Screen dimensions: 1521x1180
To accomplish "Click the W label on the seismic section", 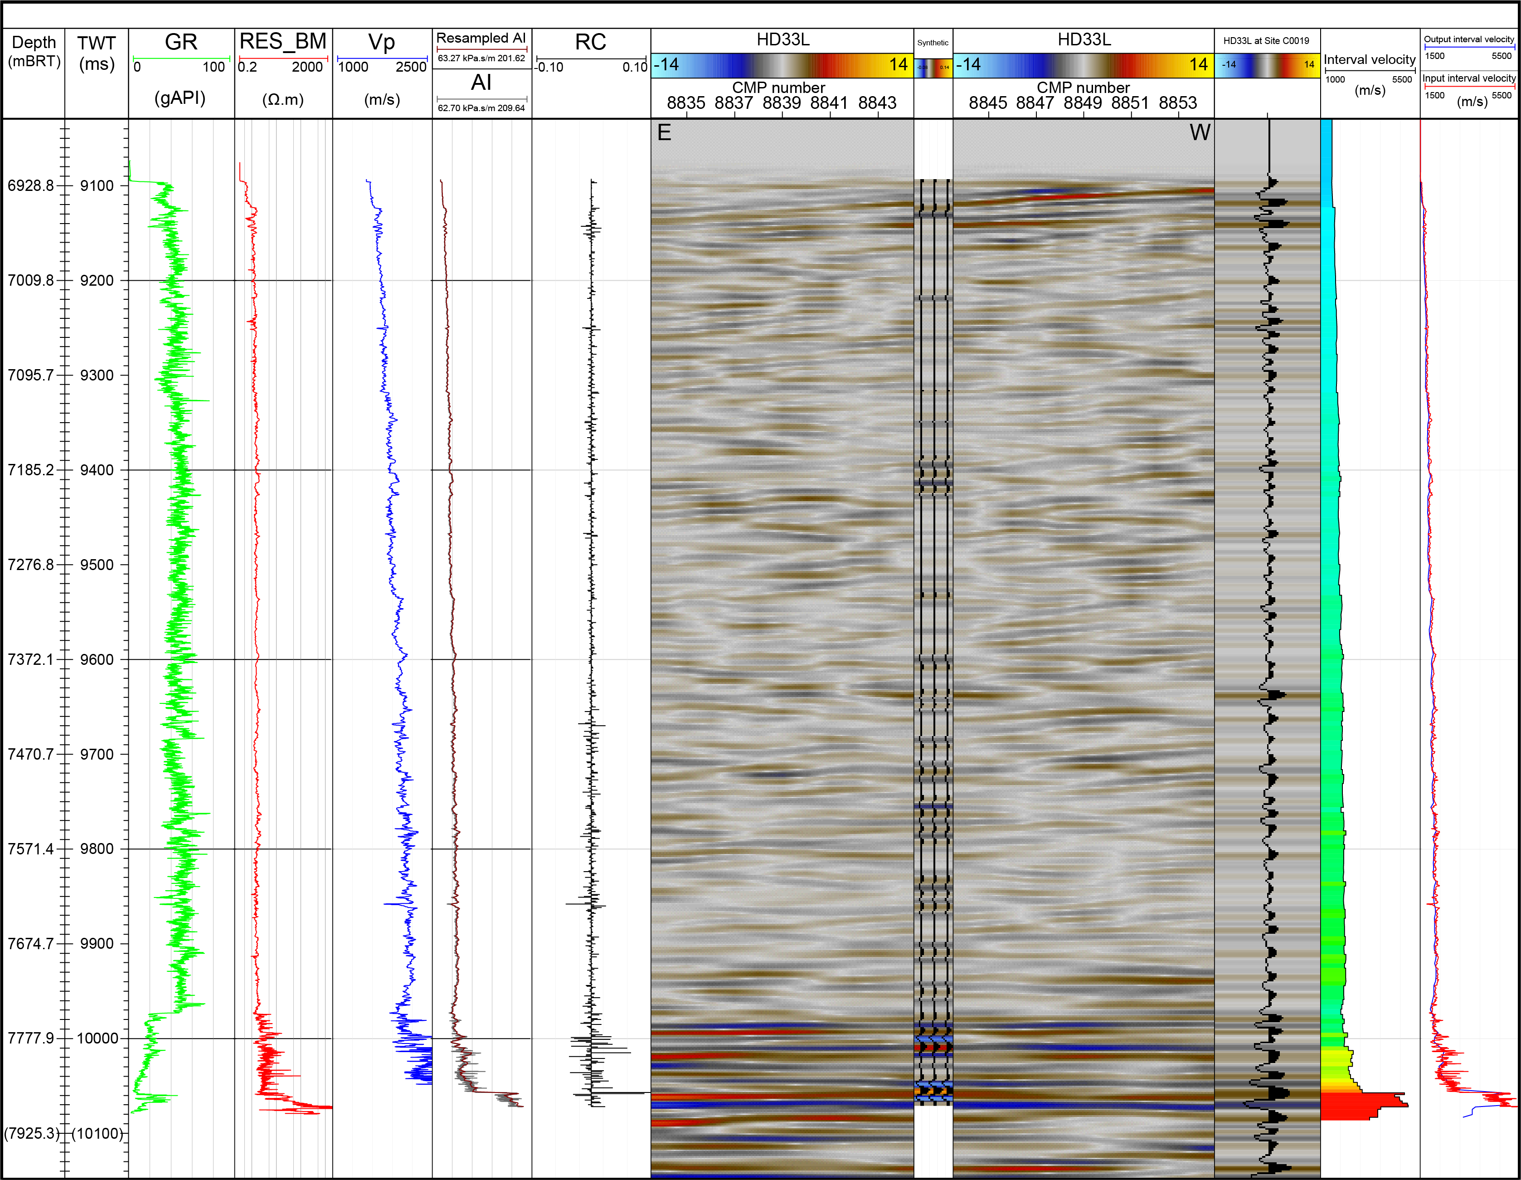I will click(x=1199, y=132).
